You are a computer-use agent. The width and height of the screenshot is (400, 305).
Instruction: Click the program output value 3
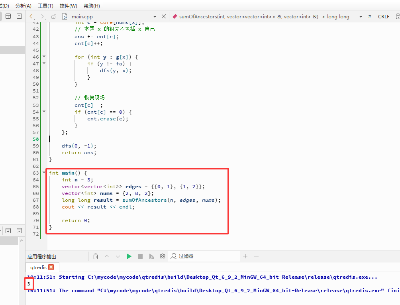pos(29,284)
